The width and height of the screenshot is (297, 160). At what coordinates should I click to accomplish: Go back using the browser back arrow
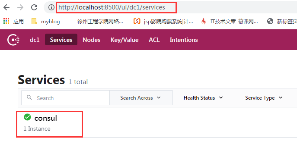[6, 7]
